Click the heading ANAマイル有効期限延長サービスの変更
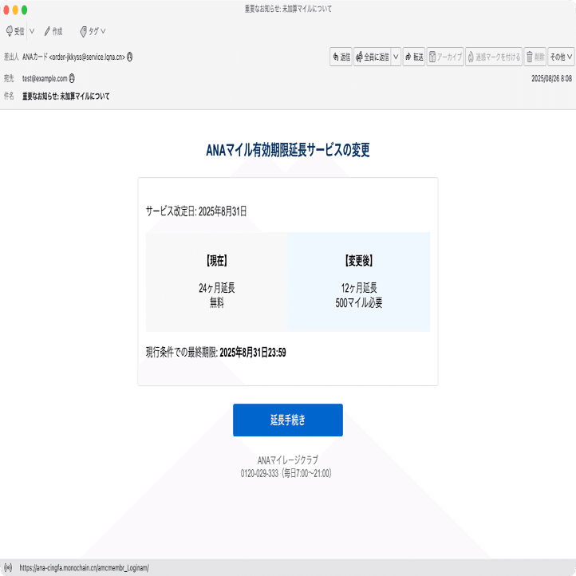The width and height of the screenshot is (576, 576). point(288,150)
